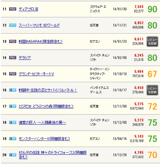Viewport: 163px width, 165px height.
Task: Click release date 13/11/21
Action: tap(120, 25)
